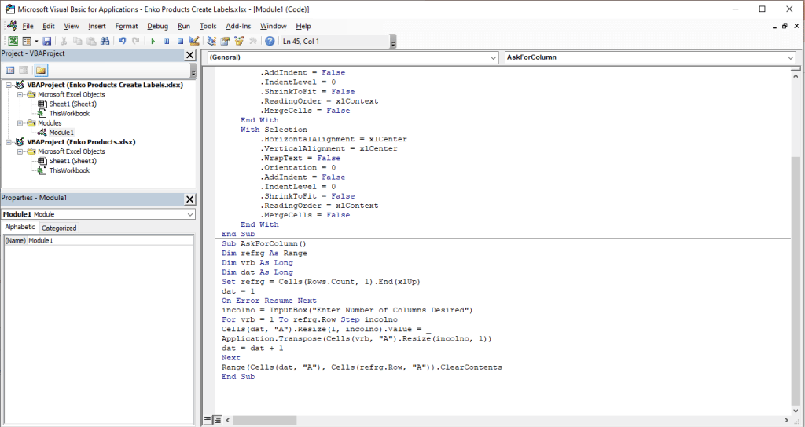Click View Code icon in Project pane

point(10,70)
